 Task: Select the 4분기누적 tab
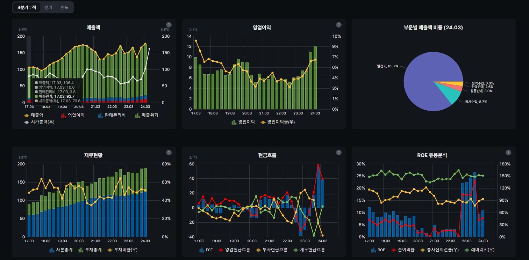click(x=27, y=7)
